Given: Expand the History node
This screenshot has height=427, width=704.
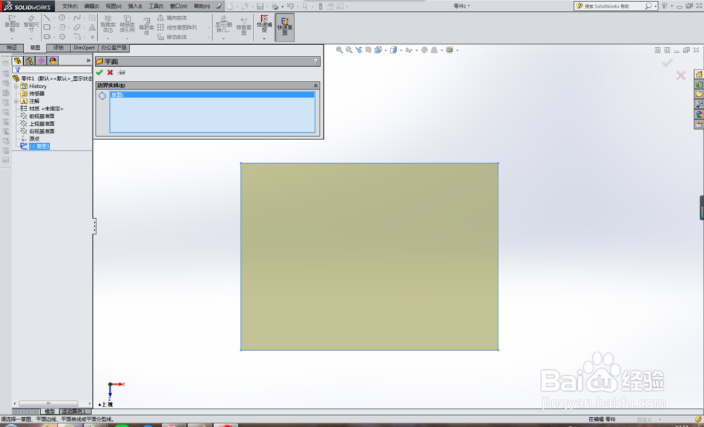Looking at the screenshot, I should [16, 86].
